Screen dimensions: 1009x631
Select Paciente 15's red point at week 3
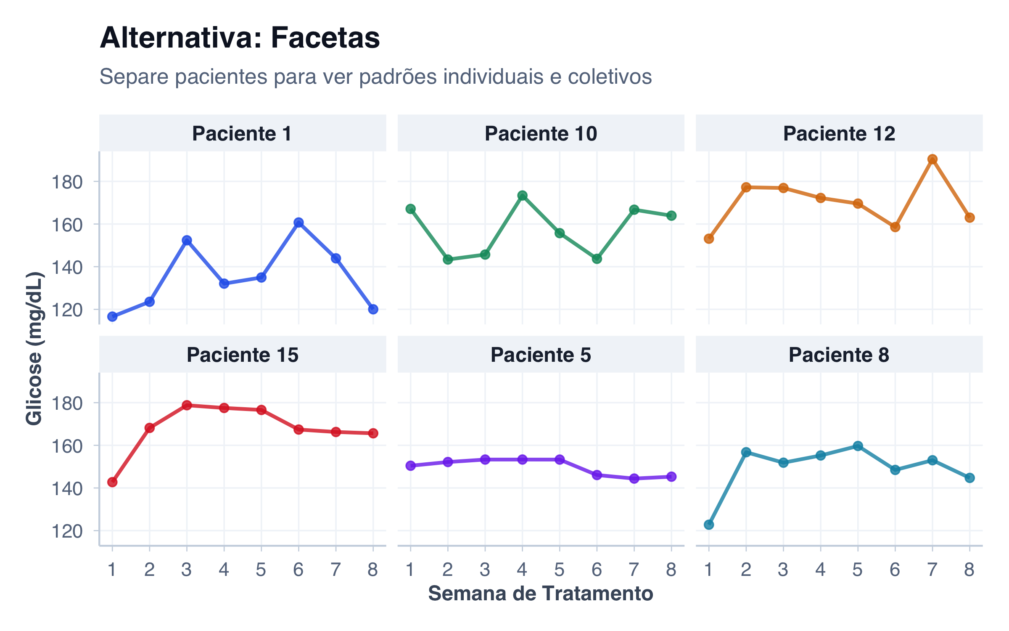coord(187,405)
